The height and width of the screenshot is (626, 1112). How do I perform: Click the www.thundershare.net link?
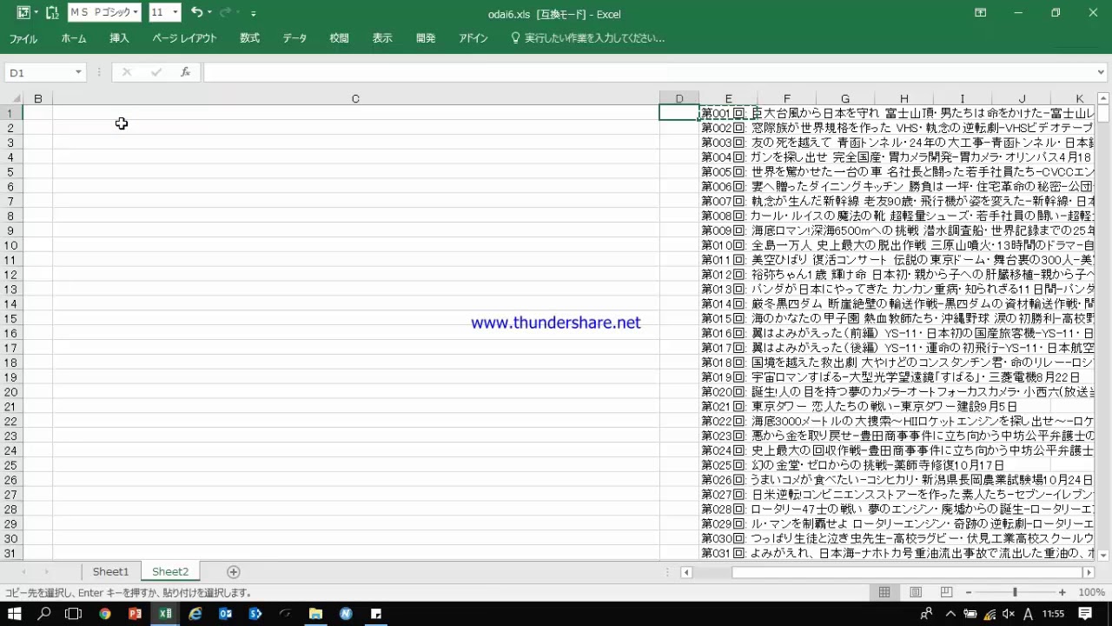coord(555,323)
